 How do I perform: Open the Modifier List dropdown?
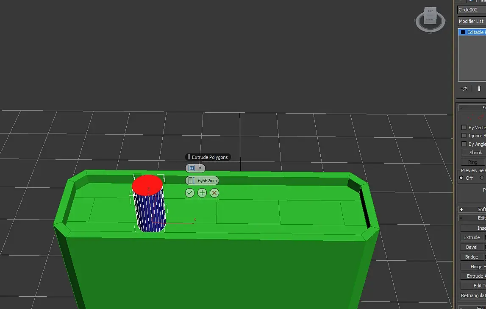point(472,21)
